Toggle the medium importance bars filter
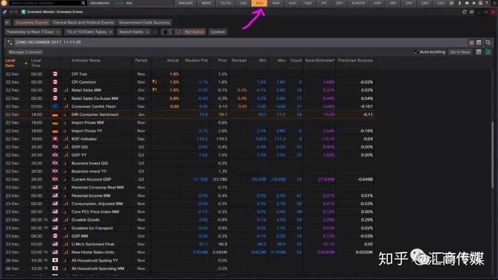Screen dimensions: 498x280 [171, 32]
